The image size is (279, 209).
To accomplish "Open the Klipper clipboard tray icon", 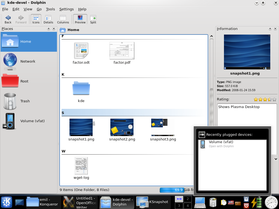I will click(223, 202).
